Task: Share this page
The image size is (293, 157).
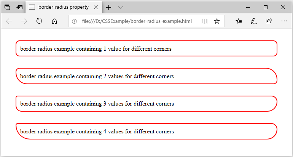Action: pyautogui.click(x=269, y=21)
